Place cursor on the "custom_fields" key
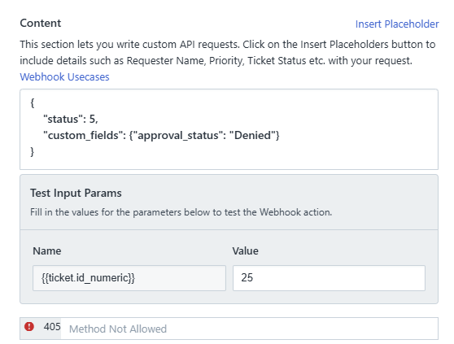 pyautogui.click(x=81, y=135)
